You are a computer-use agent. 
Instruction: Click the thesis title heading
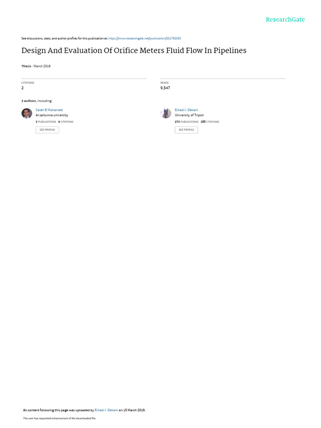tap(134, 51)
